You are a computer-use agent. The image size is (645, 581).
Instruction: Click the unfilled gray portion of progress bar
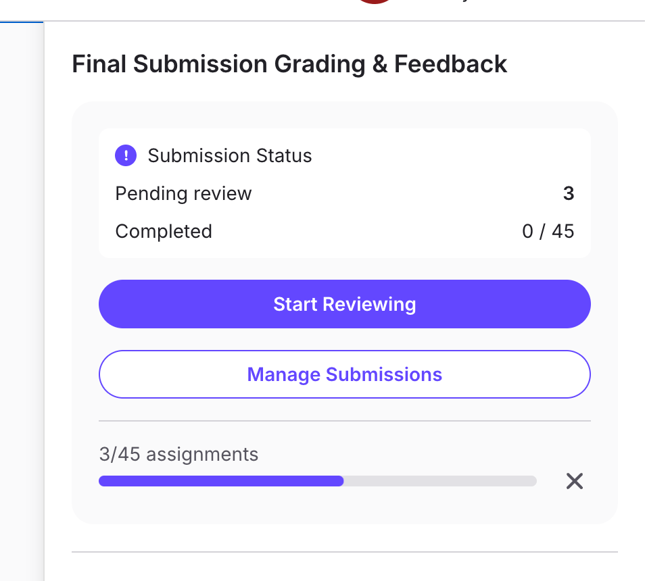coord(440,481)
